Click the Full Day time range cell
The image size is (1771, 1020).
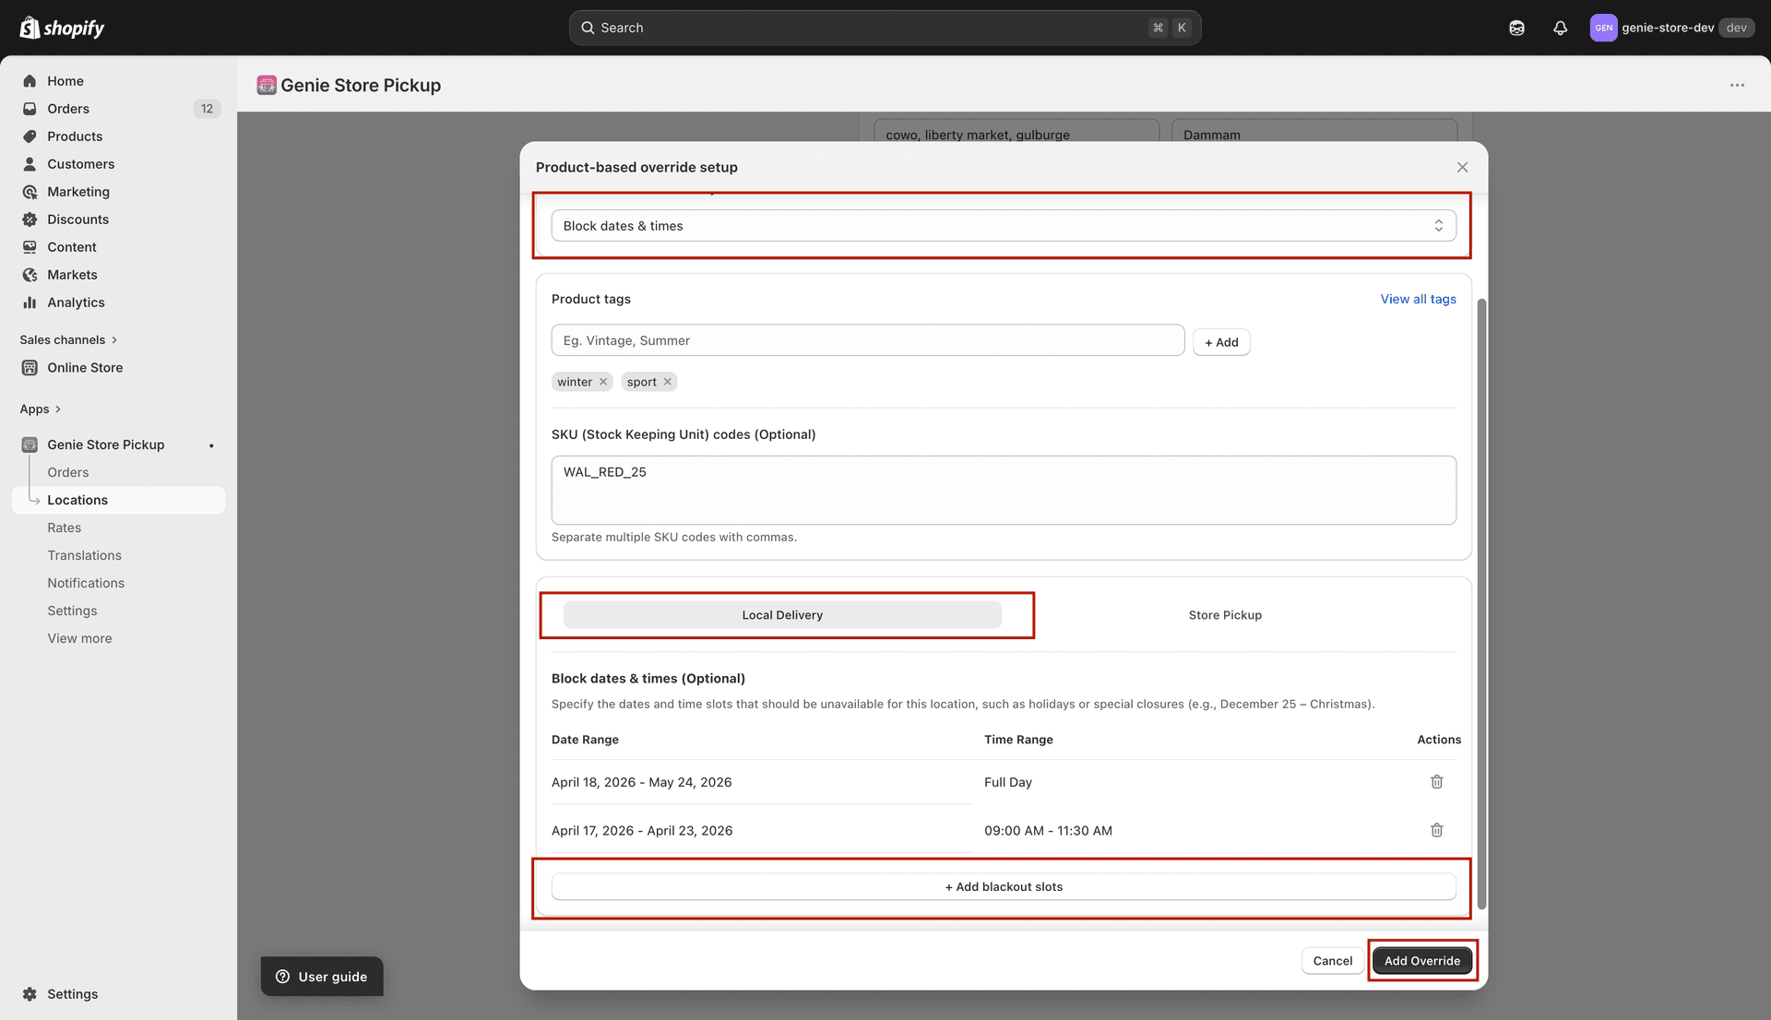[1008, 782]
